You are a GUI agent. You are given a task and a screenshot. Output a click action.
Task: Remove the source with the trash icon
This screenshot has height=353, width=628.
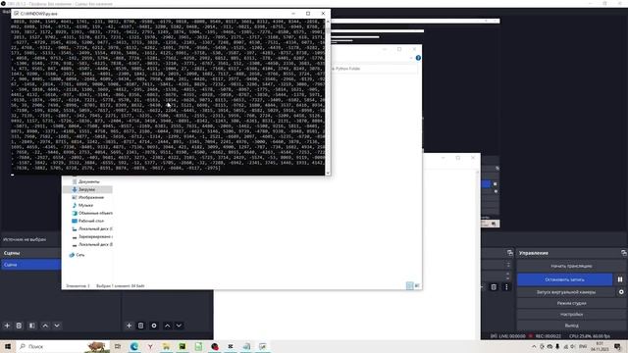(141, 326)
